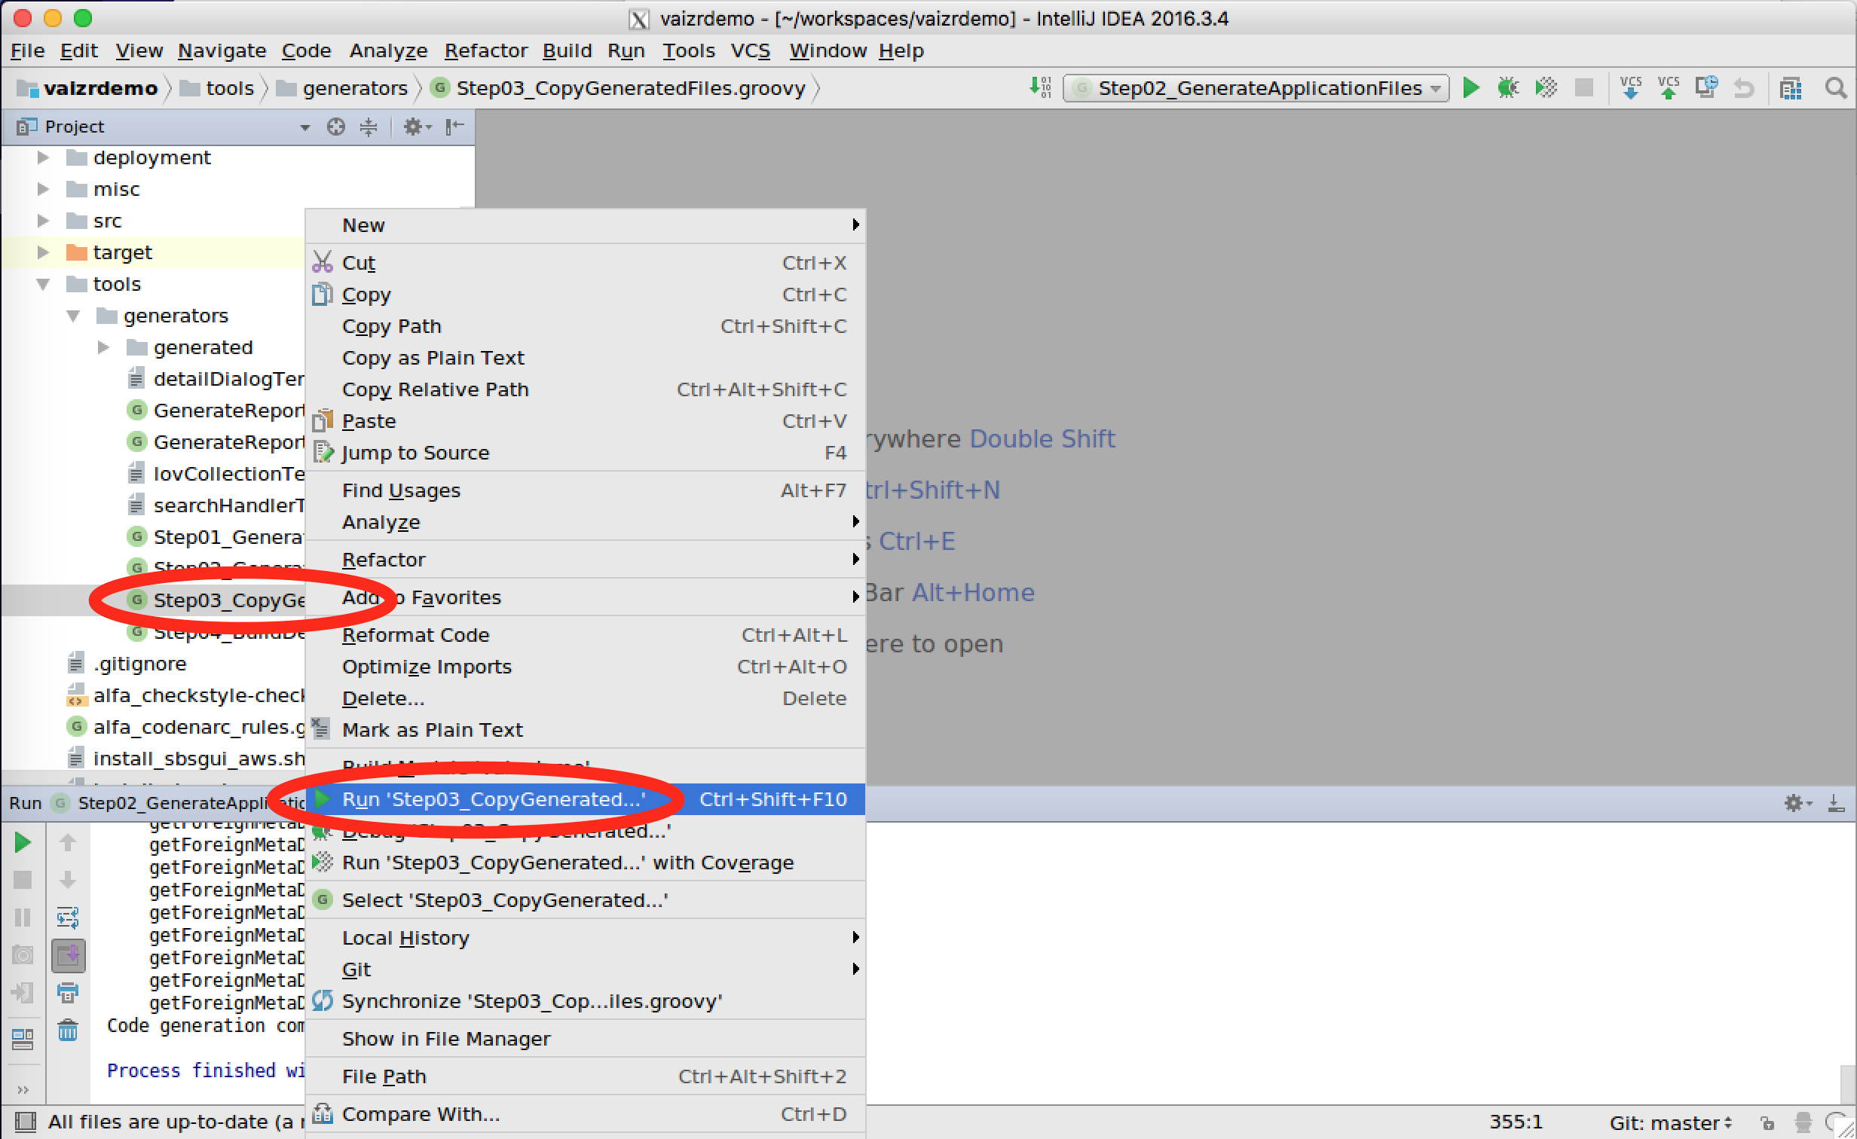This screenshot has width=1857, height=1139.
Task: Select alfa_codenarc_rules file in tree
Action: click(x=199, y=727)
